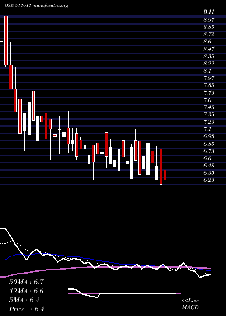Click the tallest red candlestick starting near 9.1

click(x=6, y=41)
